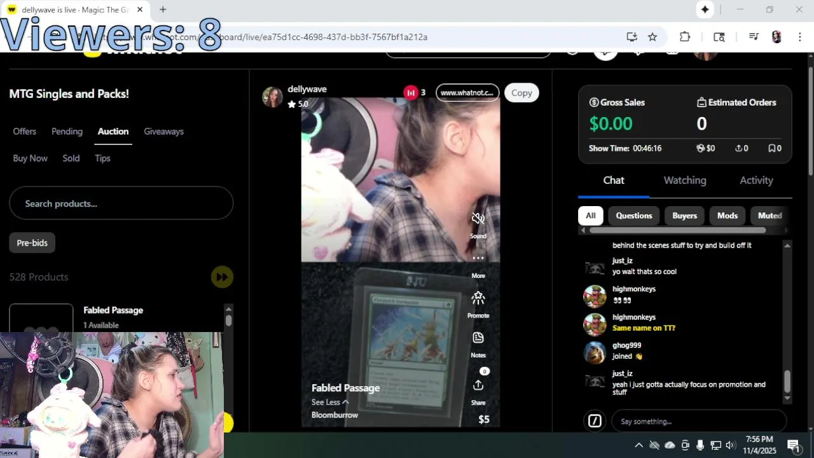Open a new browser tab
The width and height of the screenshot is (814, 458).
tap(163, 10)
